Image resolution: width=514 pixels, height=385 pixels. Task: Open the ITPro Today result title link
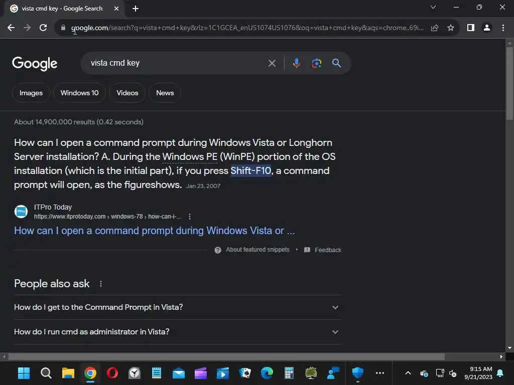pyautogui.click(x=155, y=231)
